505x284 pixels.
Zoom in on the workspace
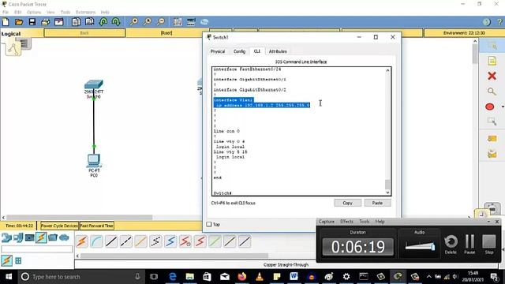133,22
